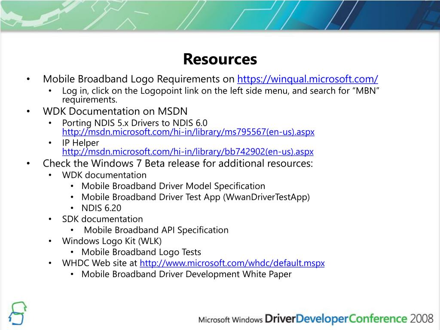This screenshot has width=440, height=330.
Task: Select 'Mobile Broadband Logo Requirements on' text
Action: (x=139, y=79)
